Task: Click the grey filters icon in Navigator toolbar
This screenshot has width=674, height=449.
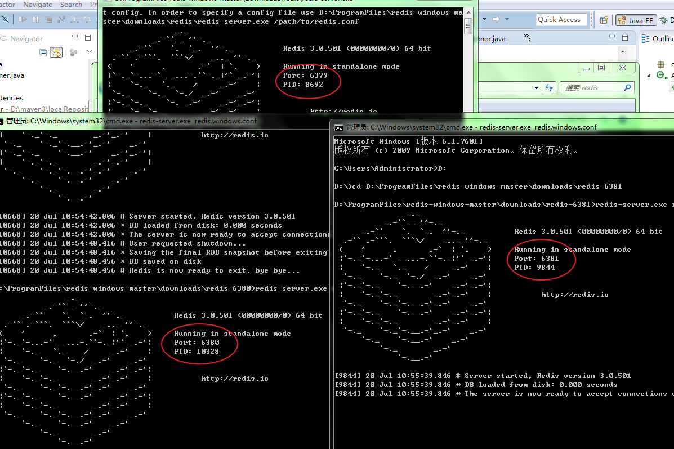Action: tap(74, 52)
